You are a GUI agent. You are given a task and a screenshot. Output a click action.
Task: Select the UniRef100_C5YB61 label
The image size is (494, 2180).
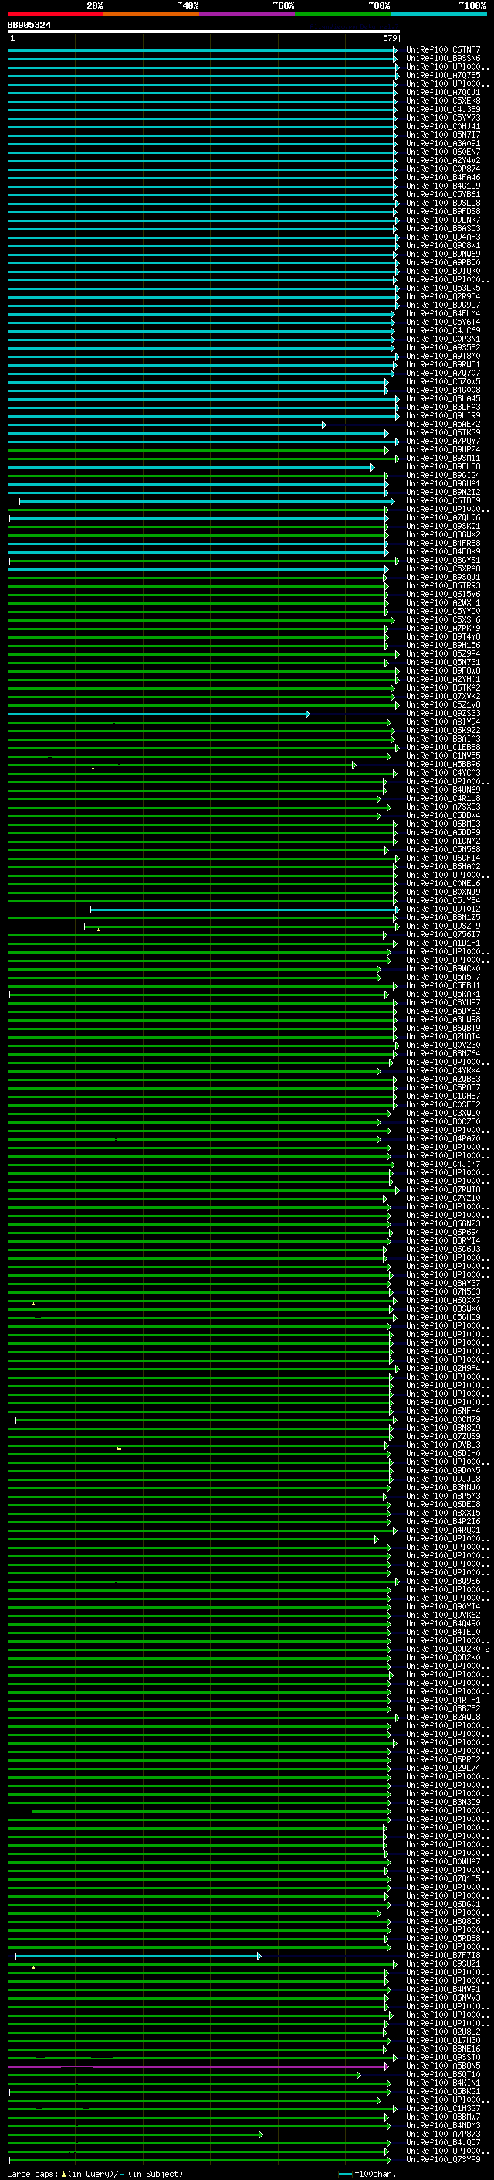442,195
